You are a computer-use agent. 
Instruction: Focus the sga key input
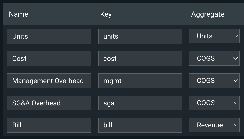point(140,103)
